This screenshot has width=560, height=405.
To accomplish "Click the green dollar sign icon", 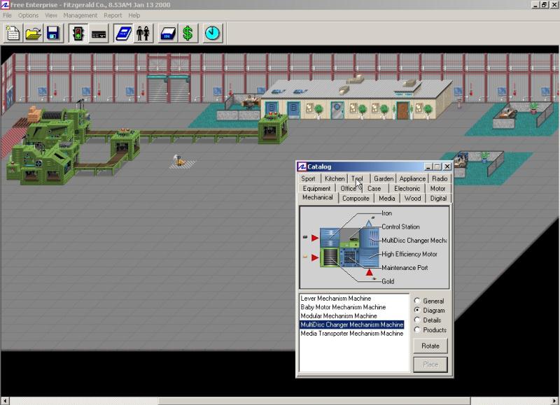I will 188,33.
